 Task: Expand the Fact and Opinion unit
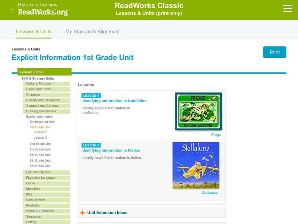(46, 172)
